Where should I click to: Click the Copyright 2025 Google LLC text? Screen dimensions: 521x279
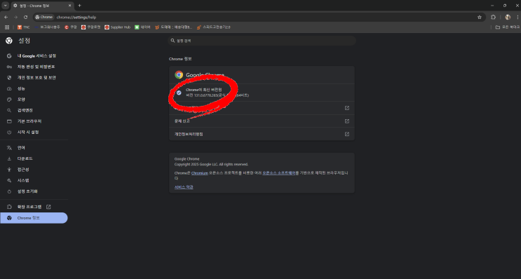coord(211,165)
